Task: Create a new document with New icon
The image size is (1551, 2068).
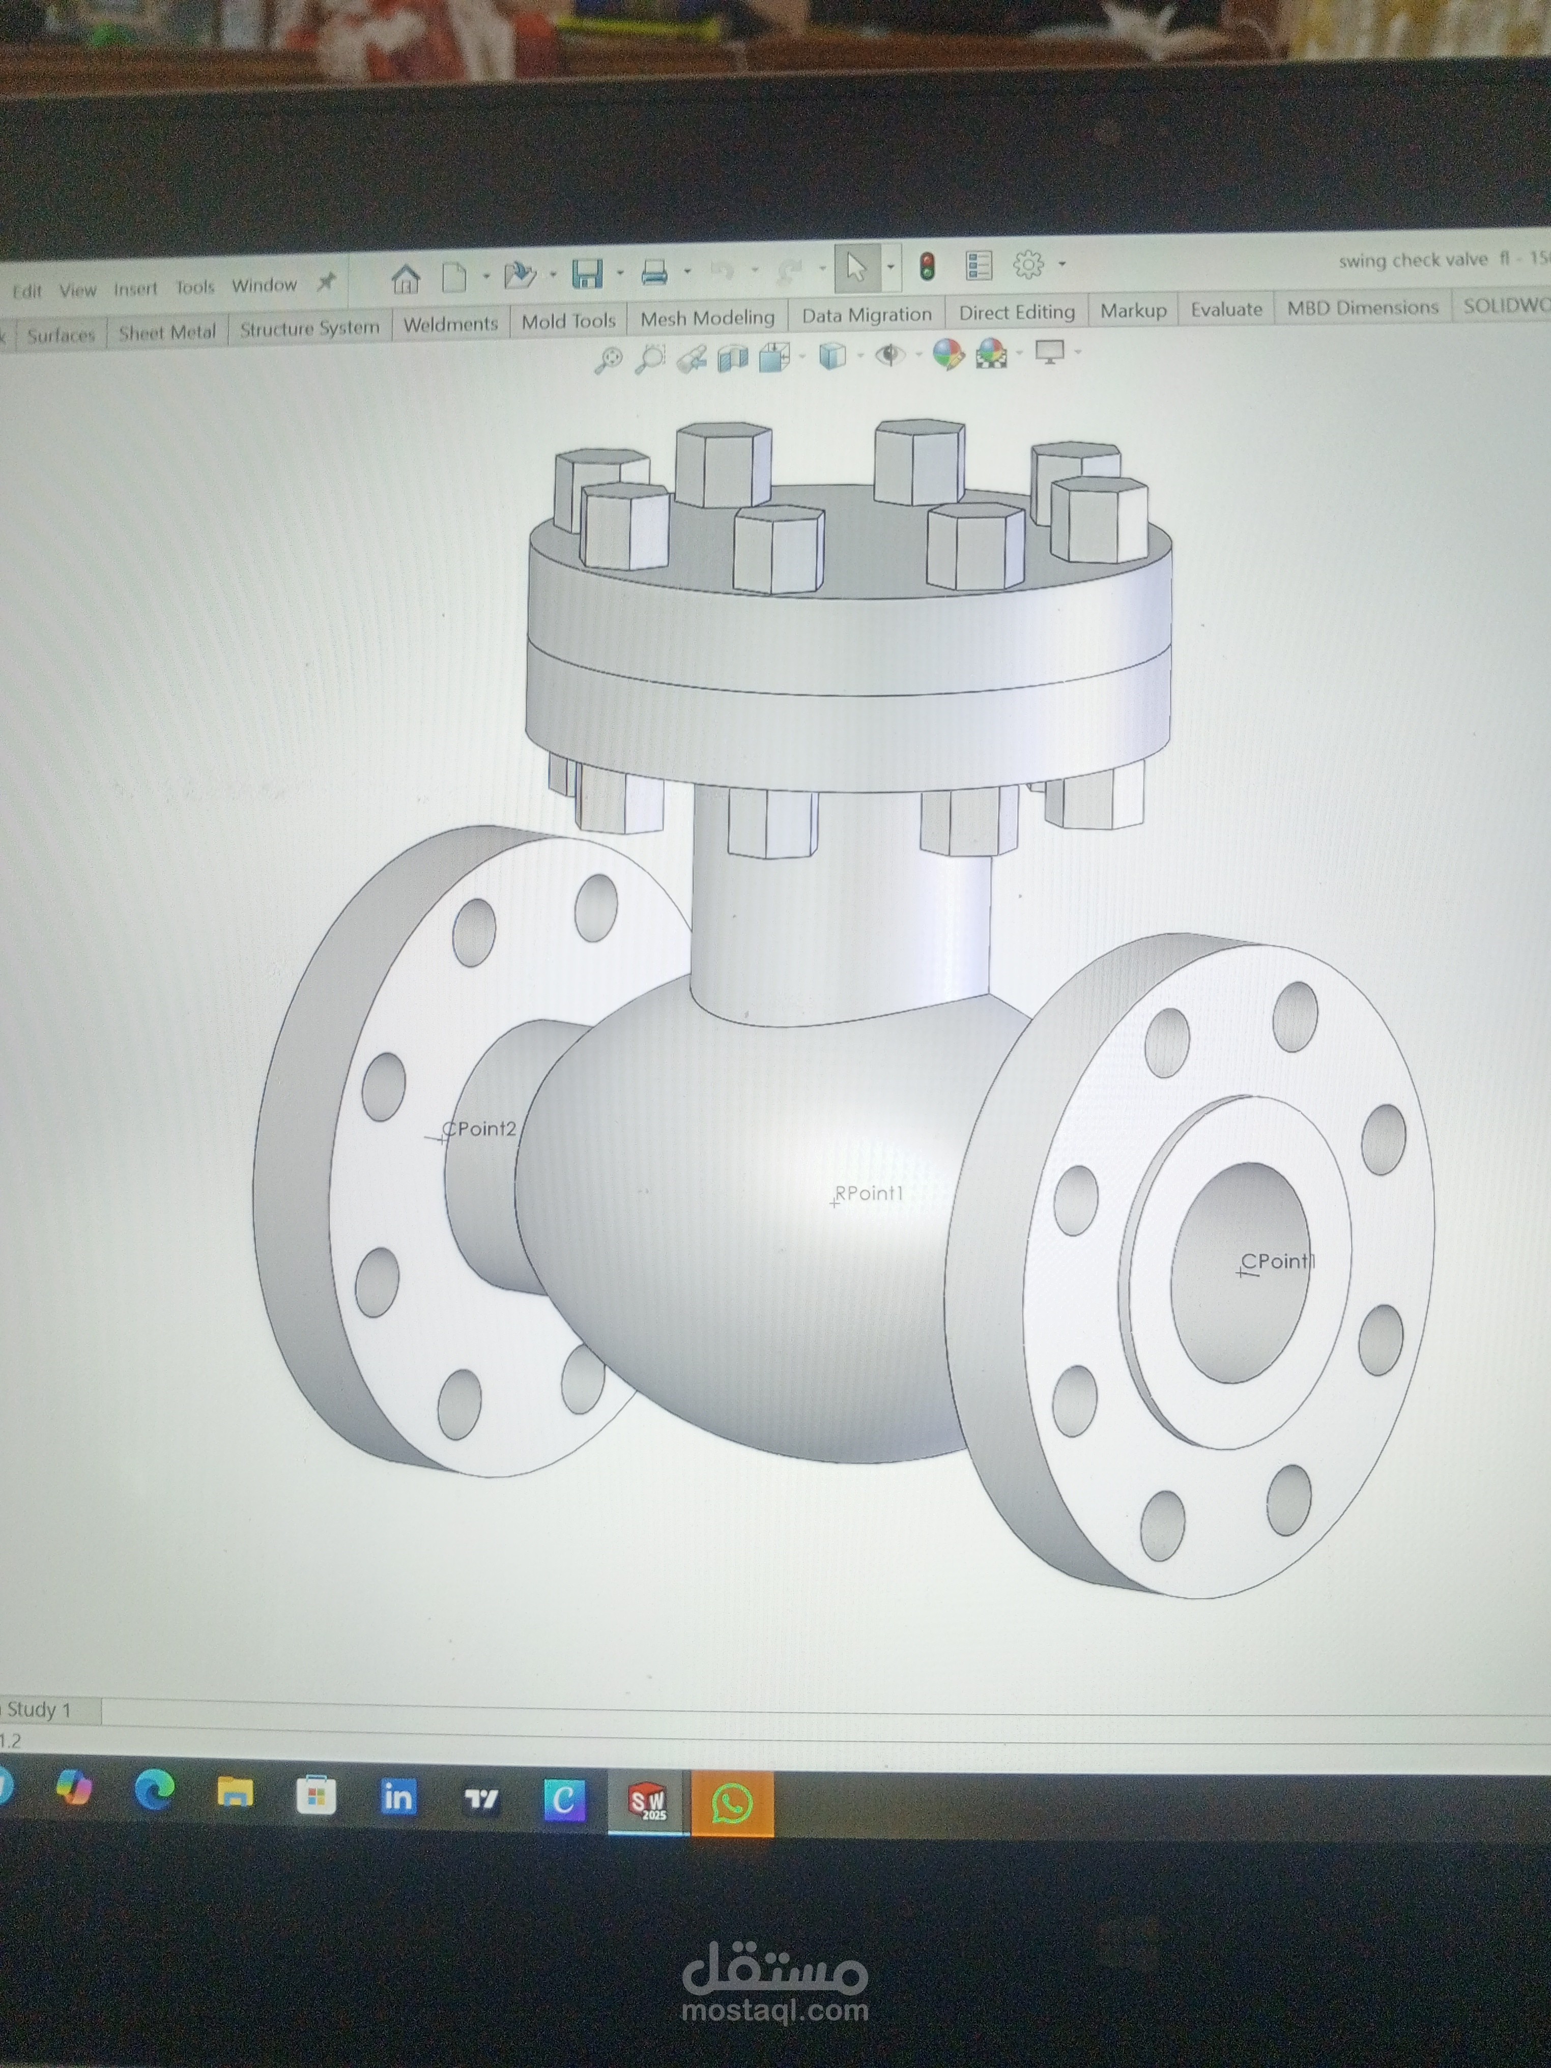Action: click(x=455, y=277)
